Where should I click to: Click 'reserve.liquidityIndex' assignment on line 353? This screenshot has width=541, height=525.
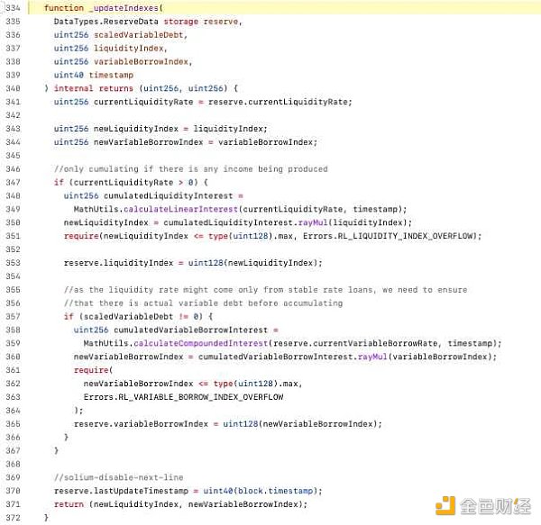click(x=118, y=263)
